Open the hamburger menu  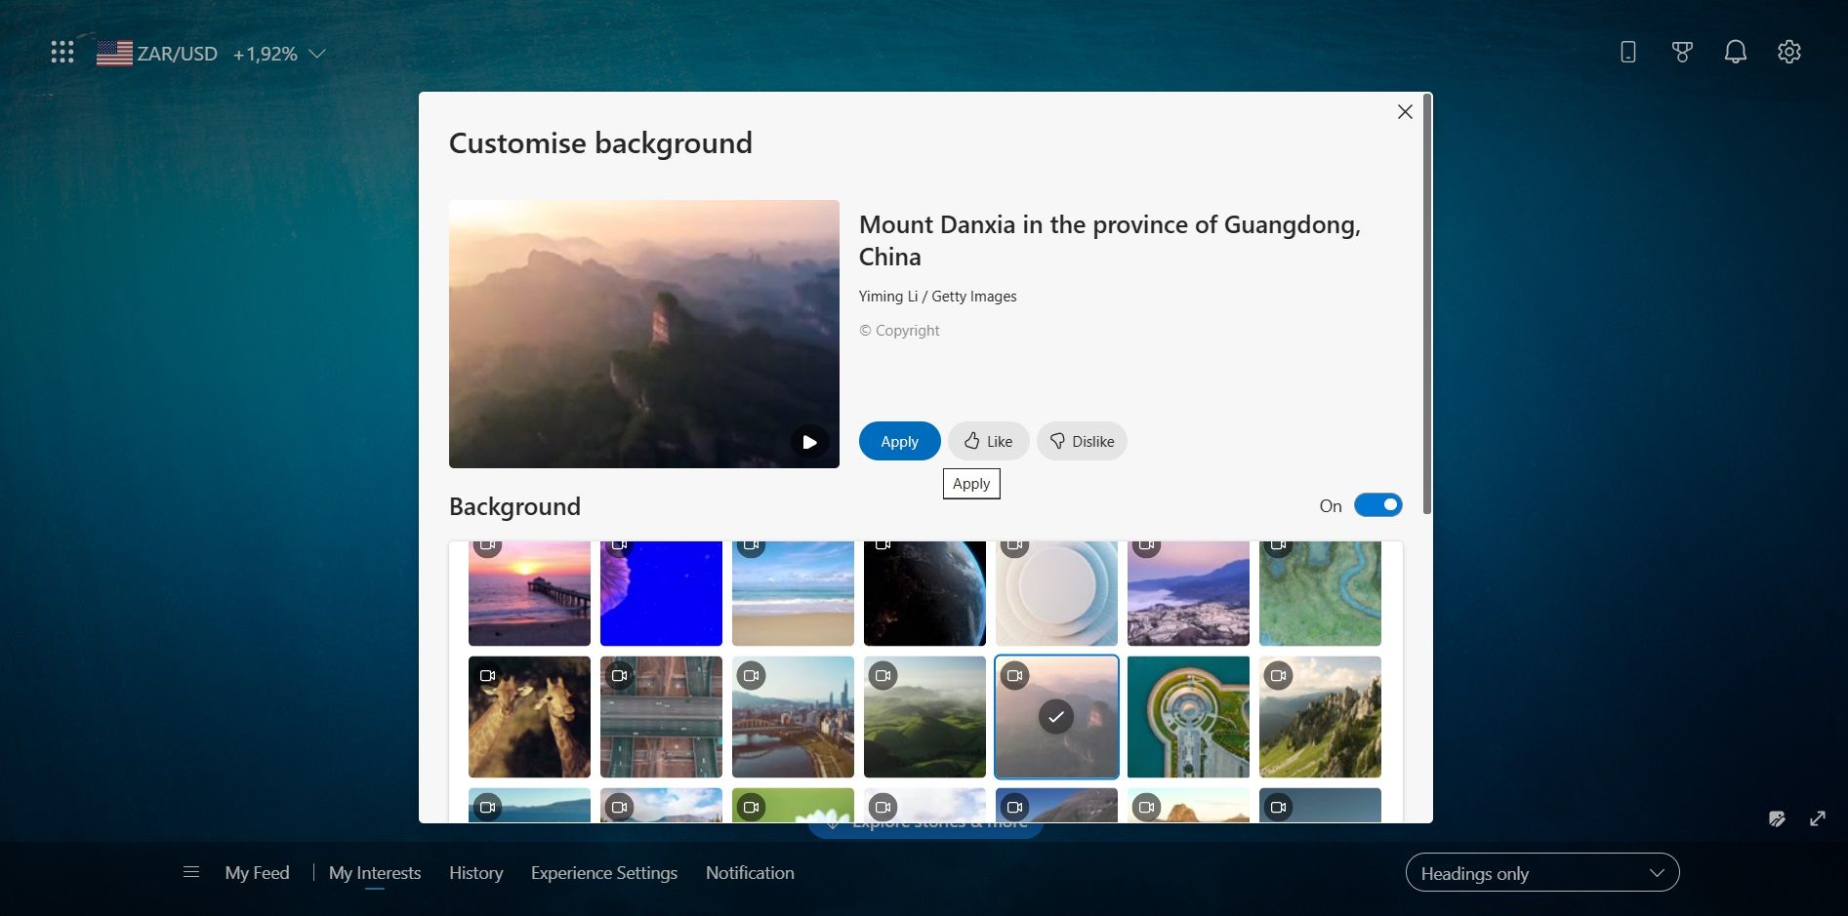[191, 872]
